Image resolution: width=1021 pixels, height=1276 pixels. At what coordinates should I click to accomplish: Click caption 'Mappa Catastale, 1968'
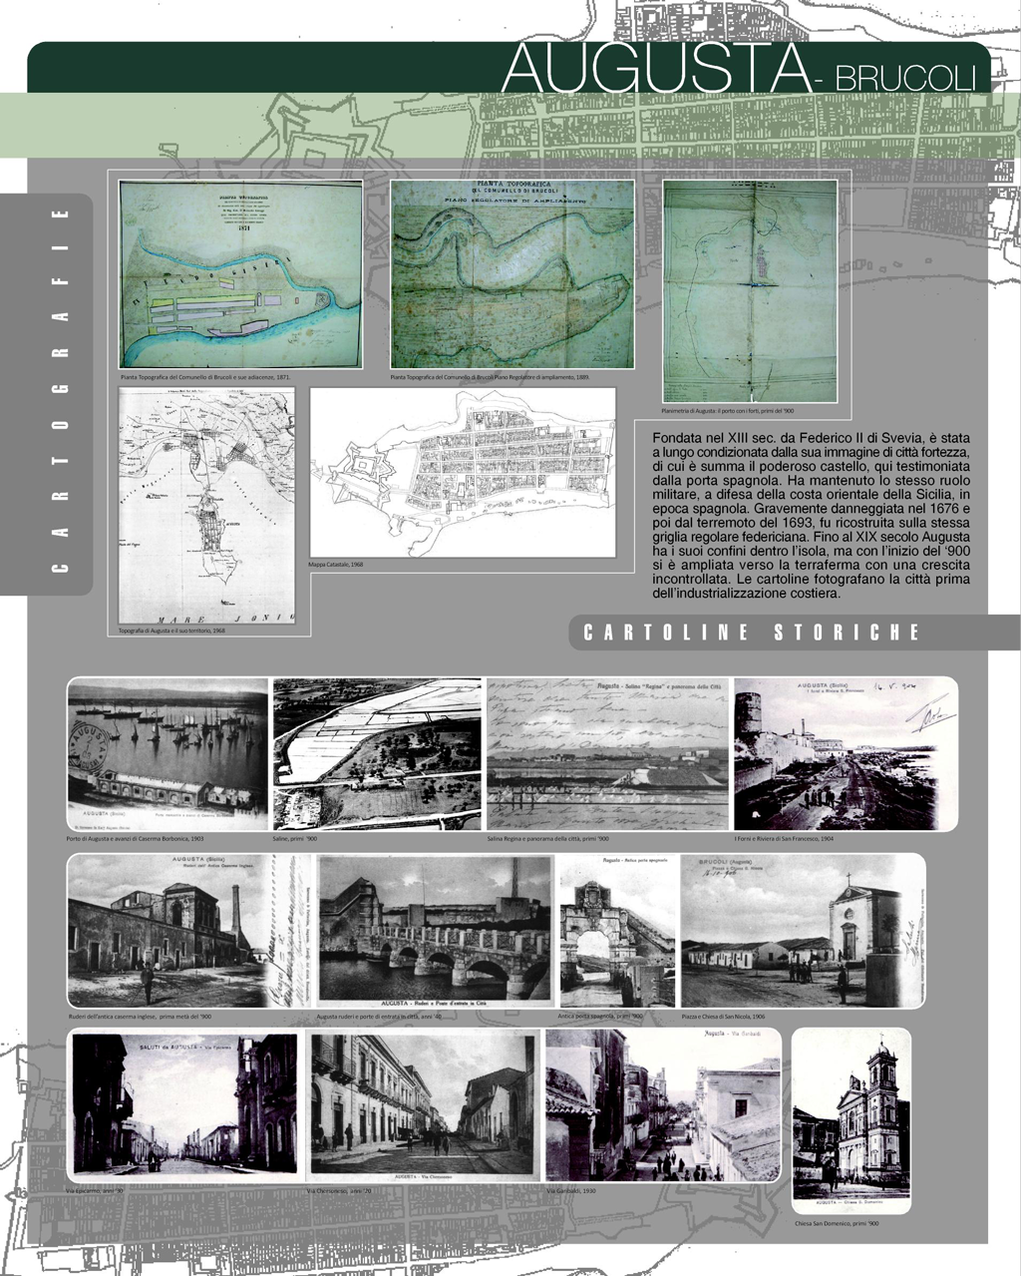[337, 565]
